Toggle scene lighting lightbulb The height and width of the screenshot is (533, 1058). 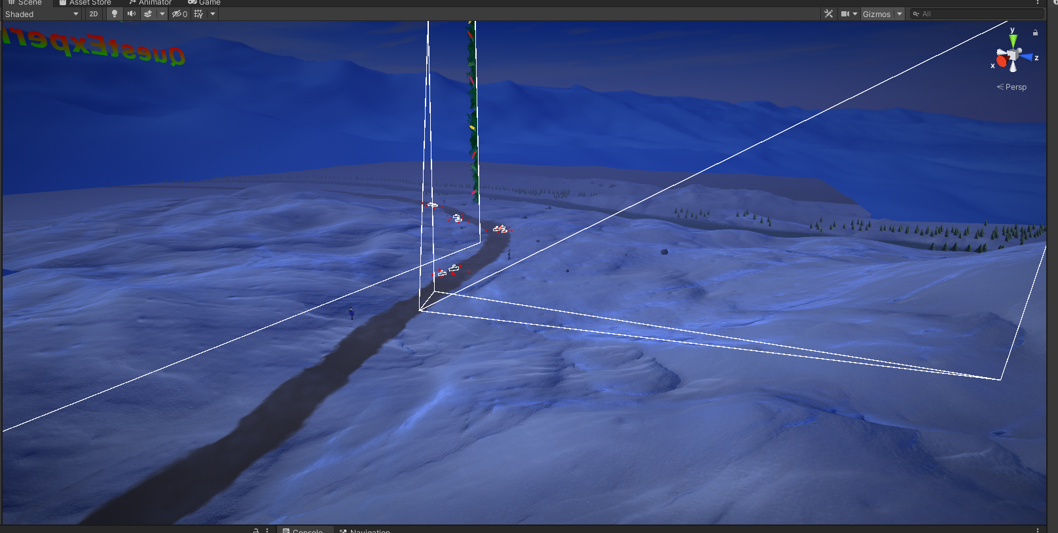115,14
